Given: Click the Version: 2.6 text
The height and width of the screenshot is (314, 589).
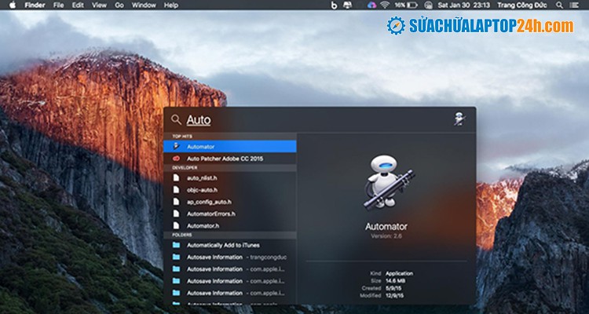Looking at the screenshot, I should point(386,236).
